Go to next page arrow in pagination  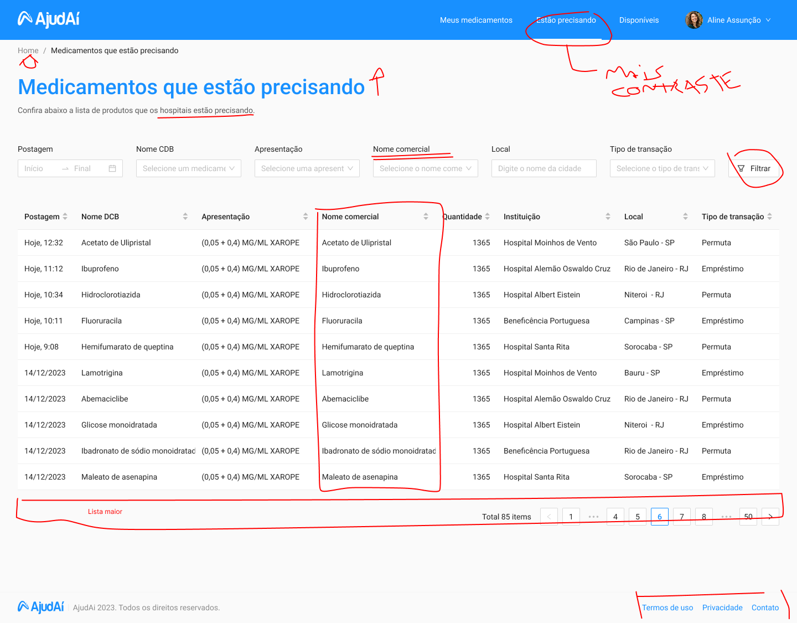coord(770,517)
